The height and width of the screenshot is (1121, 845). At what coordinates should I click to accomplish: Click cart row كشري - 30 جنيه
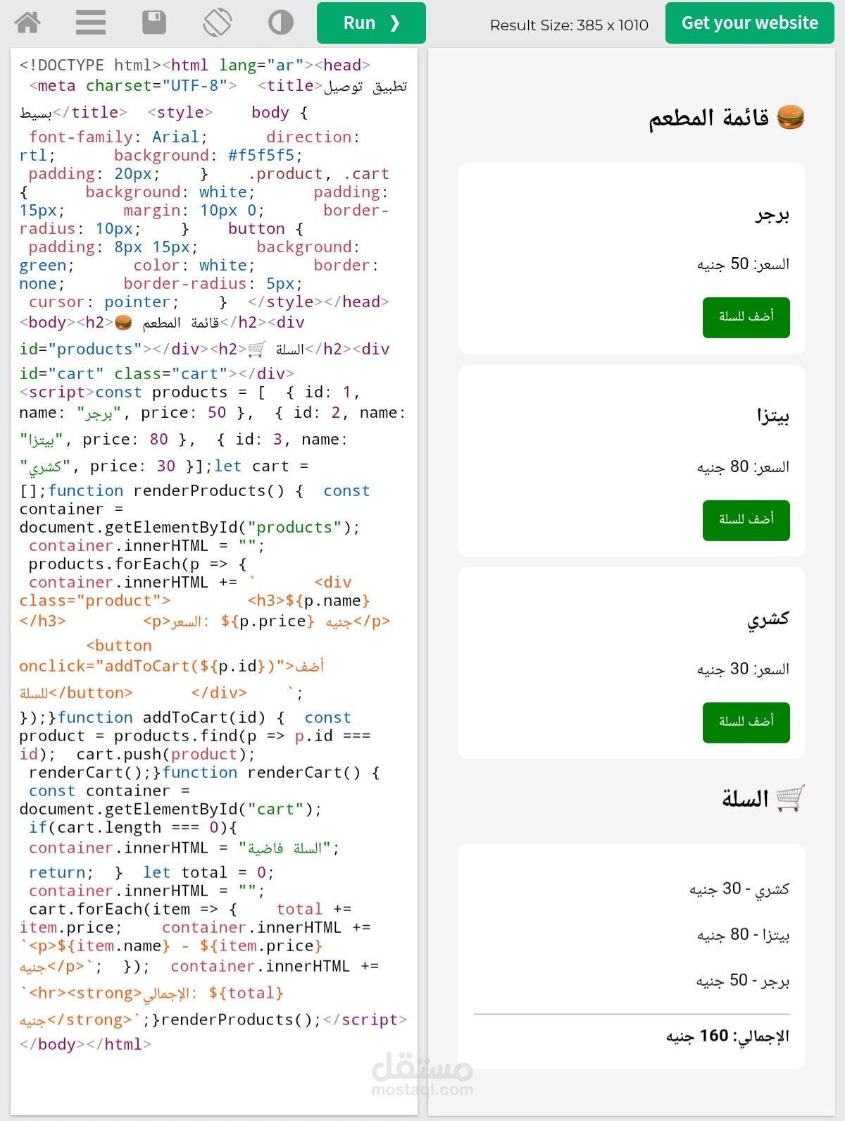coord(739,889)
